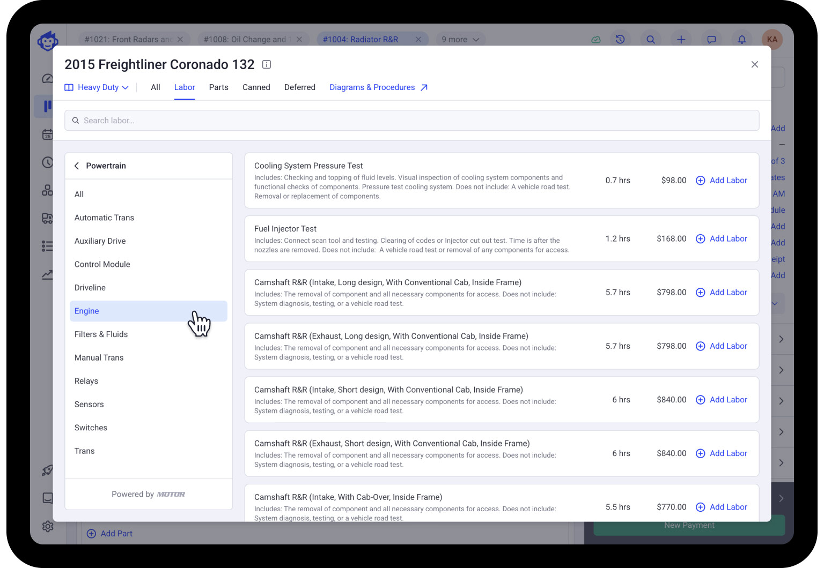824x568 pixels.
Task: Open the settings gear in sidebar
Action: pos(48,526)
